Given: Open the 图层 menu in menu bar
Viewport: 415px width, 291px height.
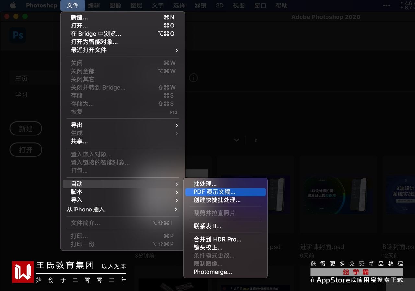Looking at the screenshot, I should (136, 5).
